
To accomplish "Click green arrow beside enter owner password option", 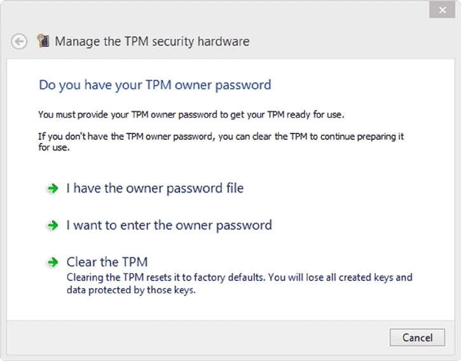I will (52, 226).
